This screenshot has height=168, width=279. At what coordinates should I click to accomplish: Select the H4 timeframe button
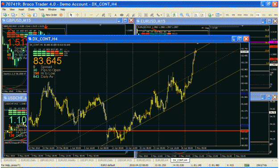click(x=258, y=15)
